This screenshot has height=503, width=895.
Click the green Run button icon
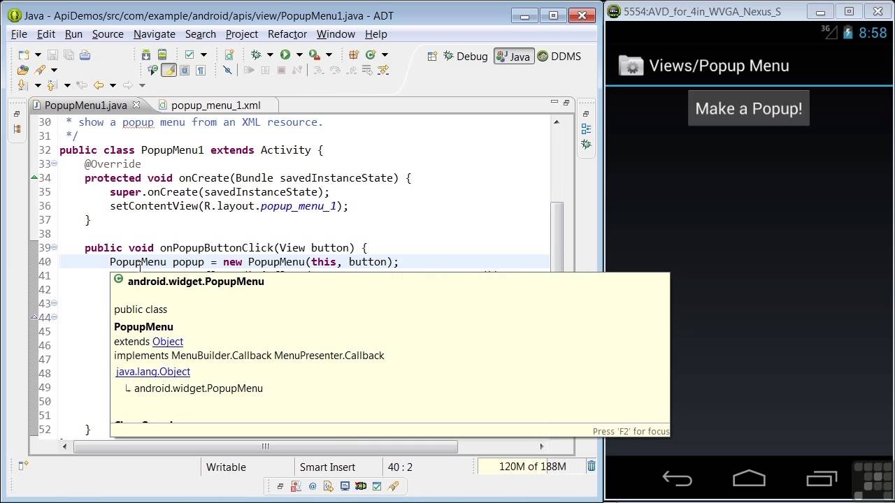tap(285, 54)
